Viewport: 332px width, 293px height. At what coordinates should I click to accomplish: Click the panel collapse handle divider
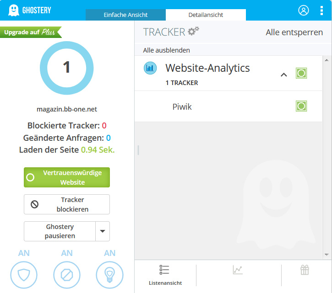[x=138, y=150]
